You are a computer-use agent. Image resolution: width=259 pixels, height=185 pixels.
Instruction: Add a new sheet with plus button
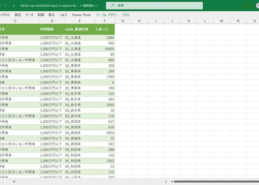pos(14,182)
